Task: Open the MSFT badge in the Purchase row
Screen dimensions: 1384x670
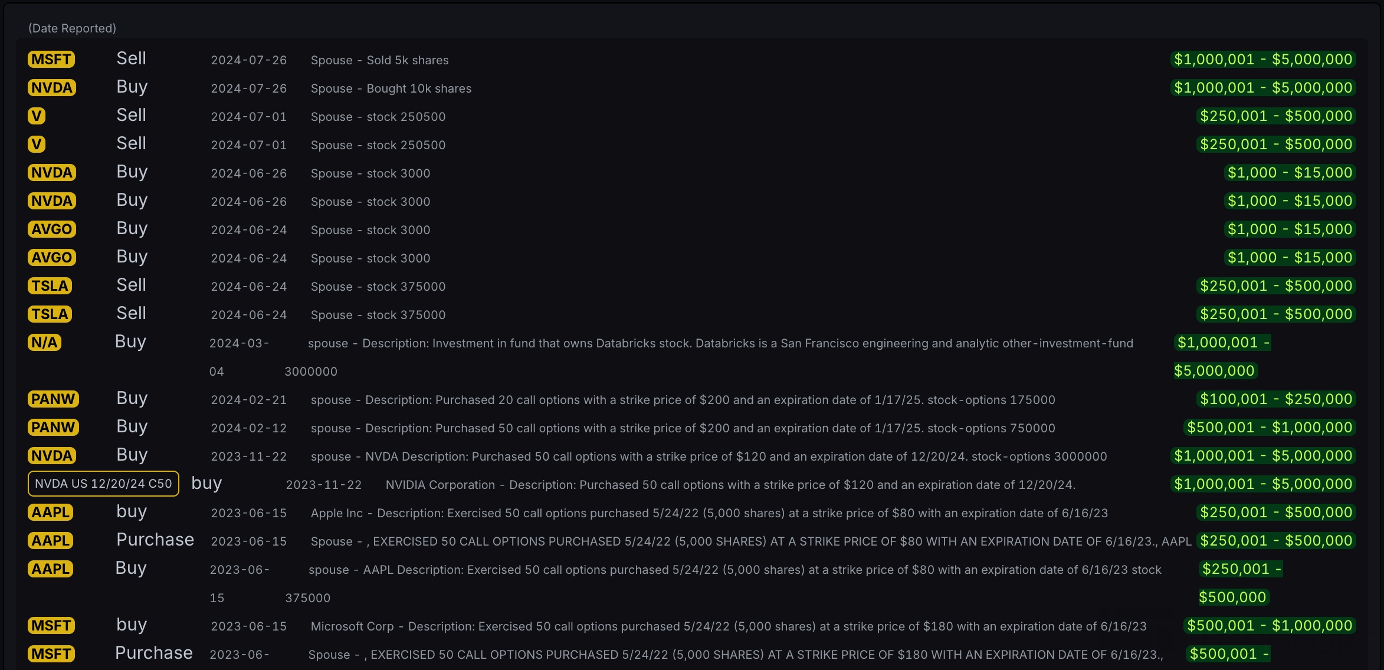Action: click(51, 654)
